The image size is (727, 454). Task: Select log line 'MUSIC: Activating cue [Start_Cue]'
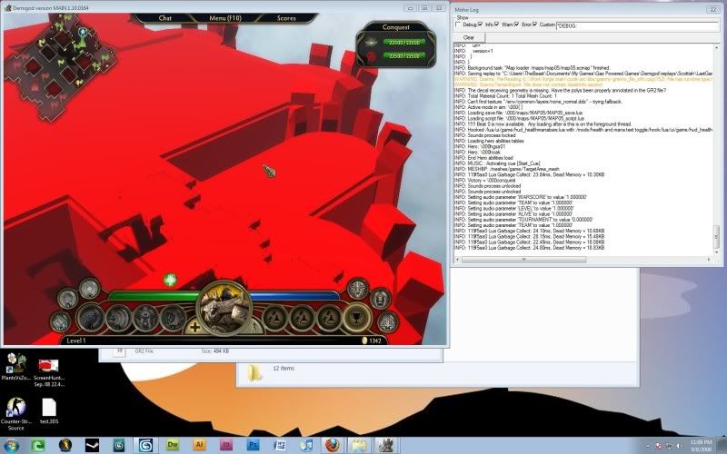497,163
